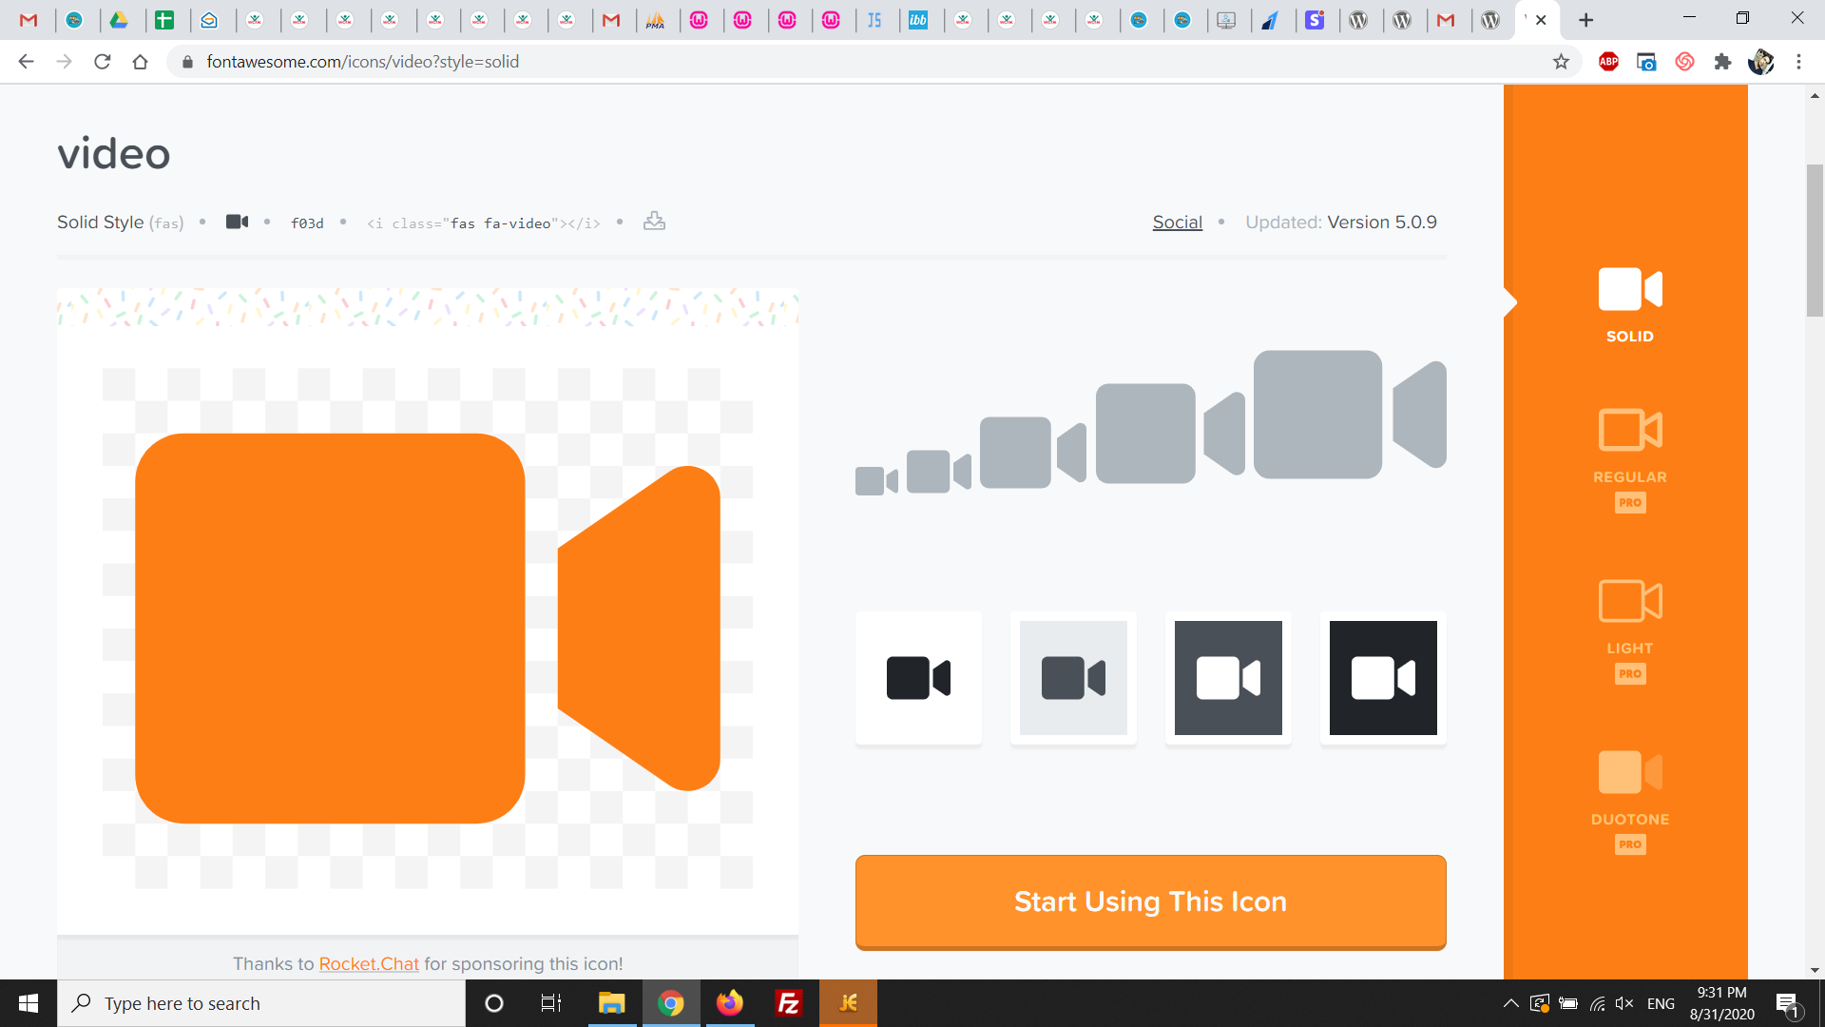
Task: Switch to the Google Drive tab
Action: [x=119, y=20]
